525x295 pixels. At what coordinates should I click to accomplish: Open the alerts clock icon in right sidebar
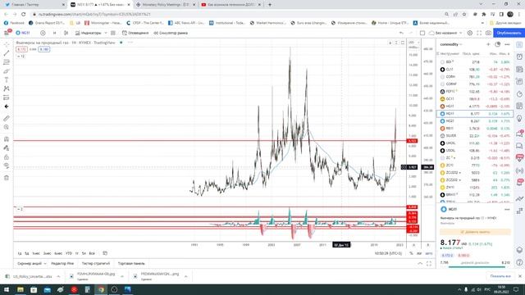[x=519, y=57]
